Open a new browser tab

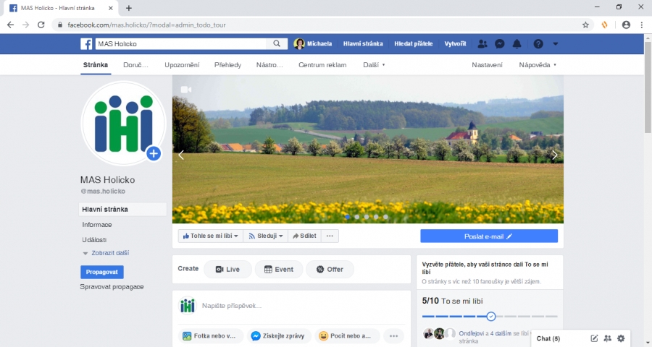click(129, 8)
